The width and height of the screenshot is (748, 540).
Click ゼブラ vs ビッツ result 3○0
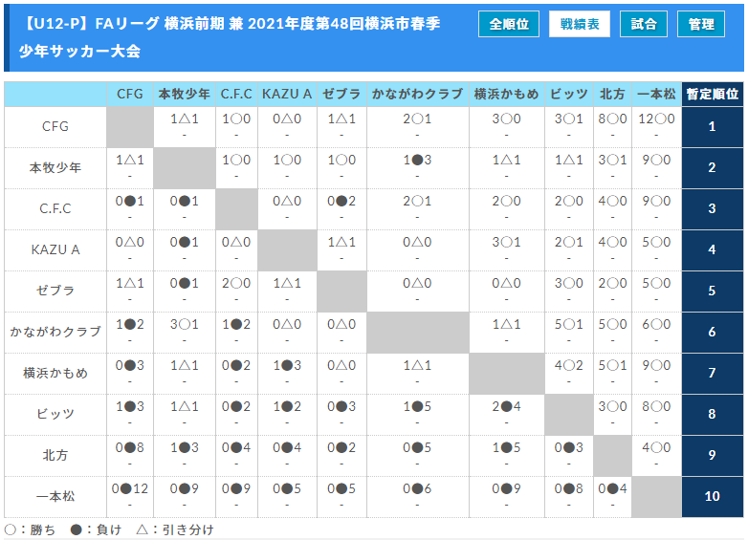(568, 283)
